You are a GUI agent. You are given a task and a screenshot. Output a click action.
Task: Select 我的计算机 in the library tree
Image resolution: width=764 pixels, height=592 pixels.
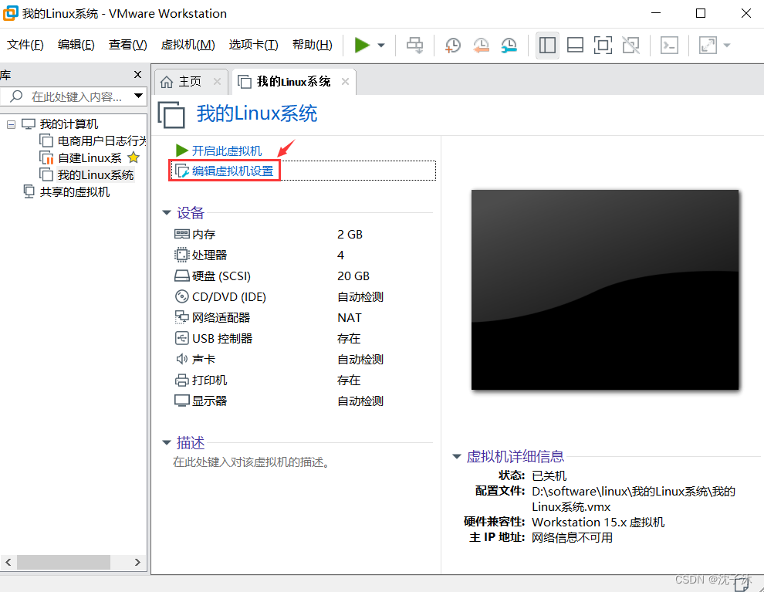click(69, 124)
